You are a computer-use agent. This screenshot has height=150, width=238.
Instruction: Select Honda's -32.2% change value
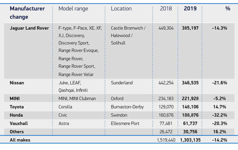coord(219,115)
